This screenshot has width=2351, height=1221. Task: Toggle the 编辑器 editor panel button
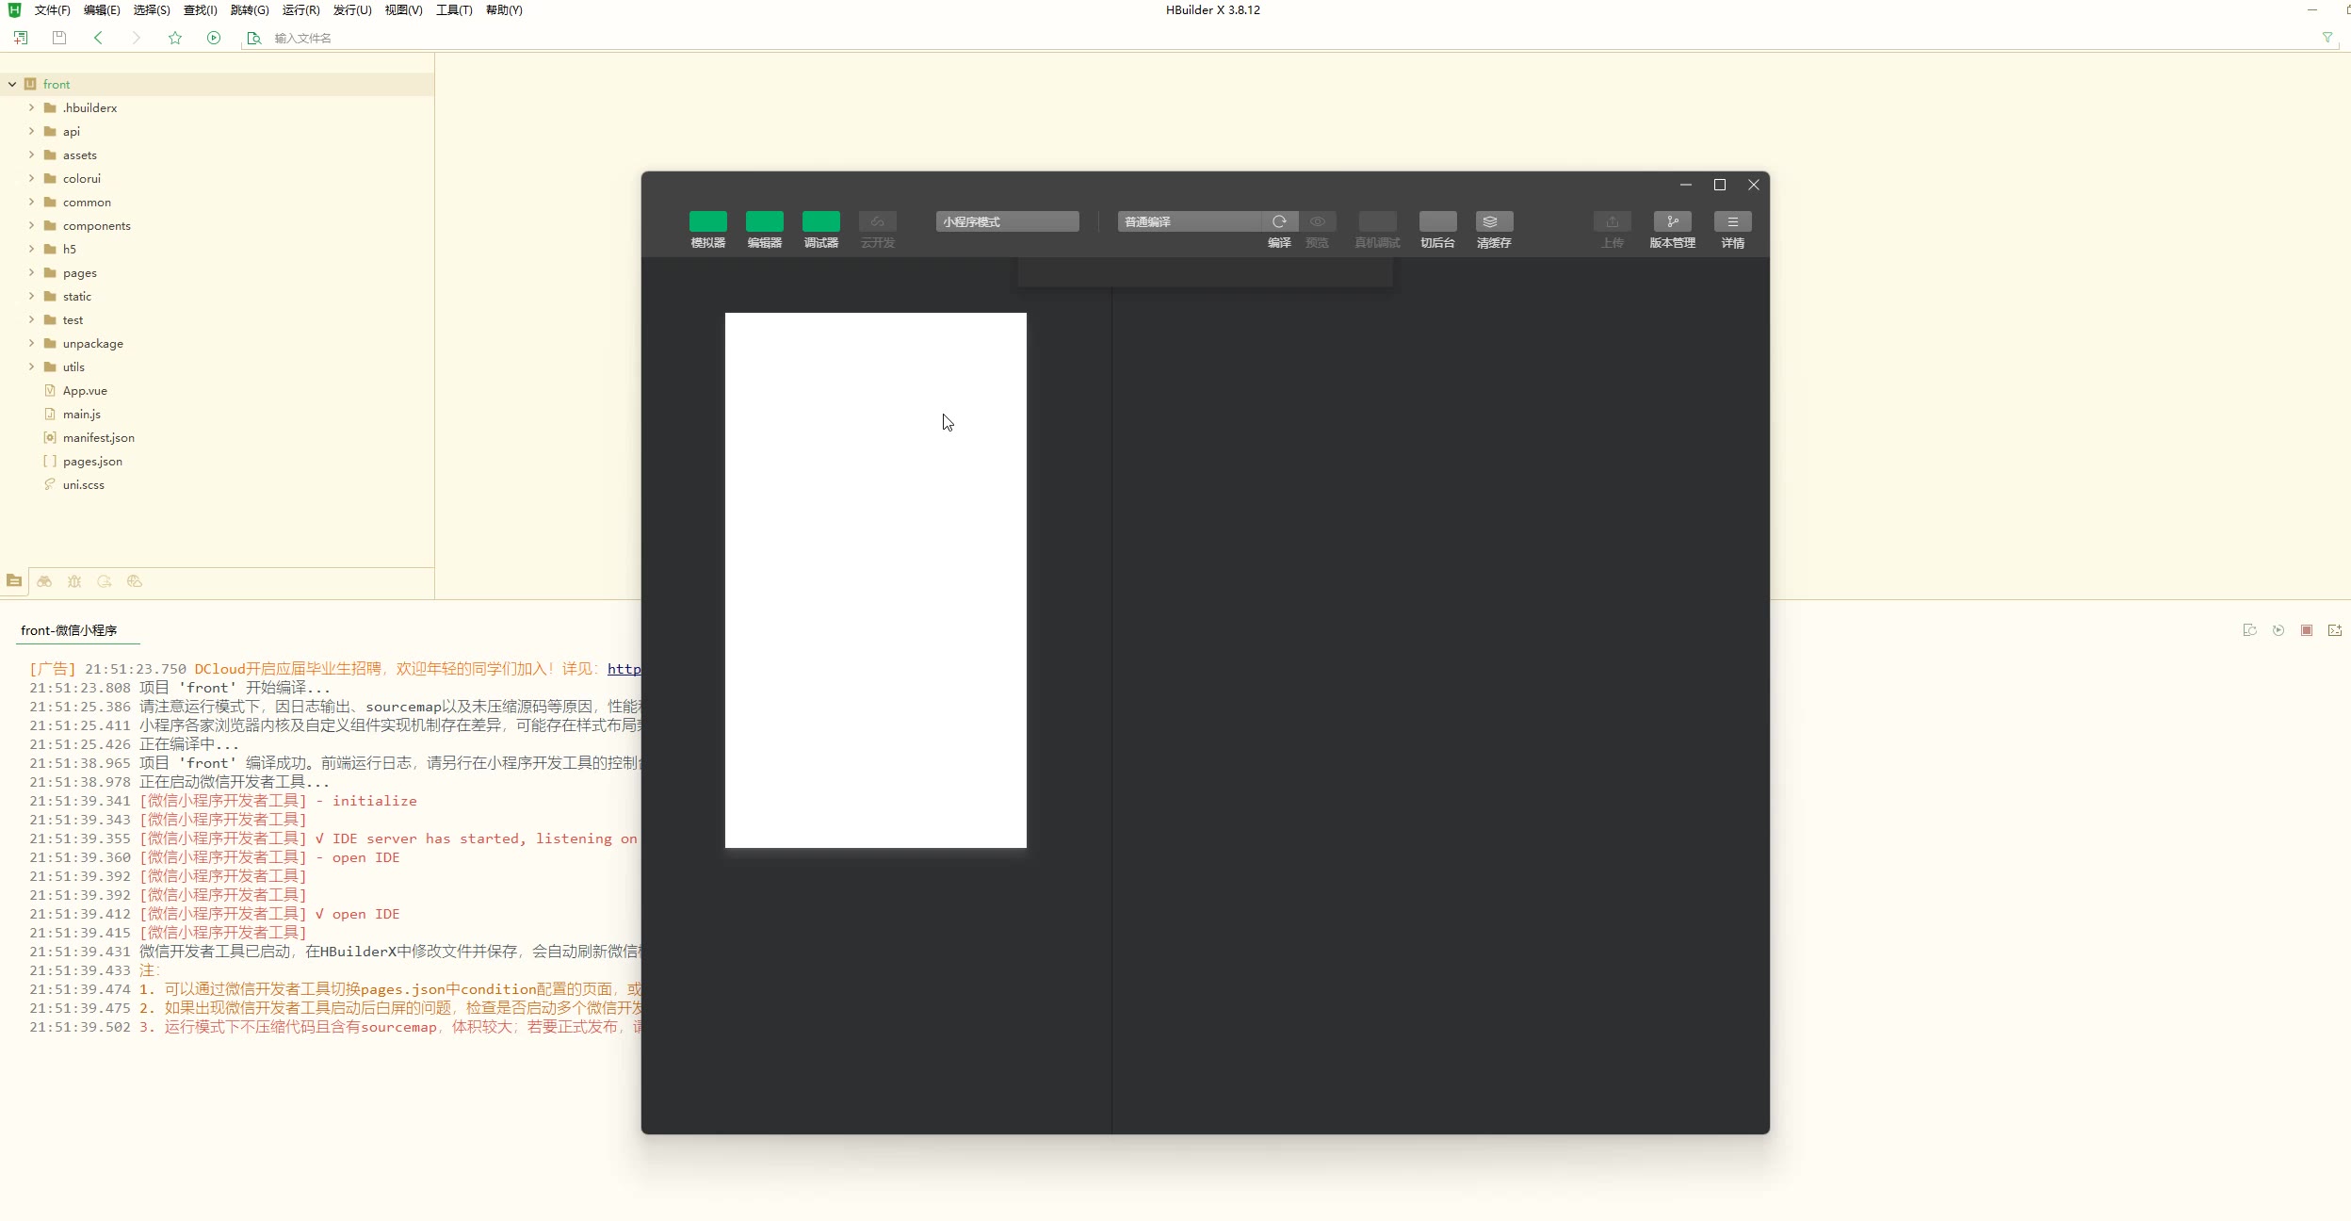(765, 221)
